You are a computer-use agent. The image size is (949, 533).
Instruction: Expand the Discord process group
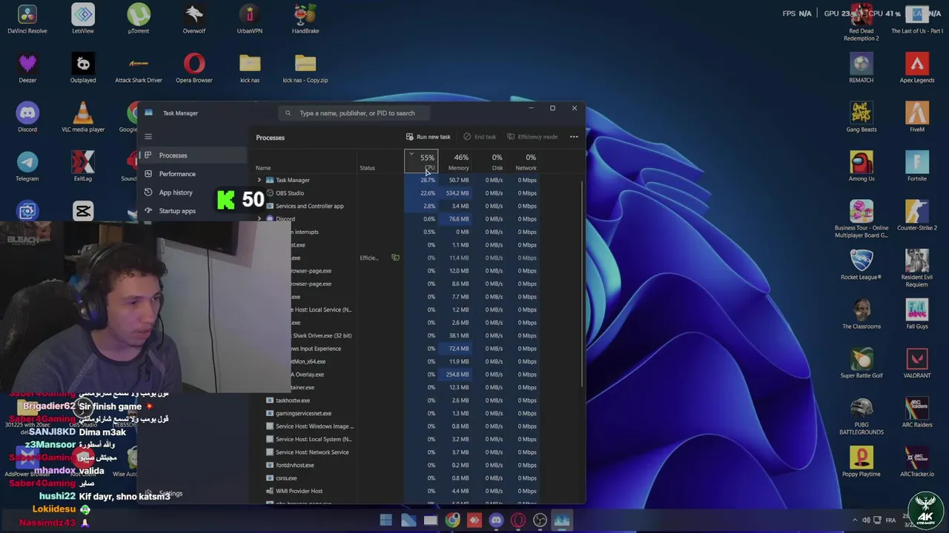pos(259,219)
